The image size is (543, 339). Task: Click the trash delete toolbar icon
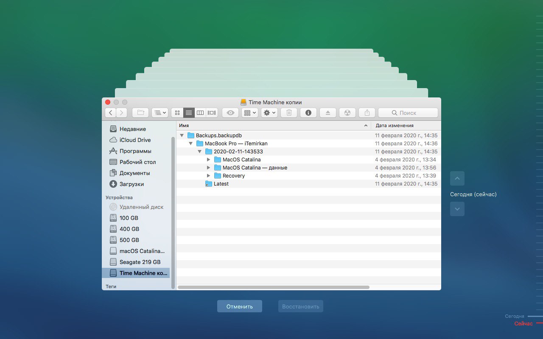point(289,113)
